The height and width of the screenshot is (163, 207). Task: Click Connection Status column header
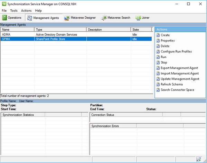pos(126,115)
